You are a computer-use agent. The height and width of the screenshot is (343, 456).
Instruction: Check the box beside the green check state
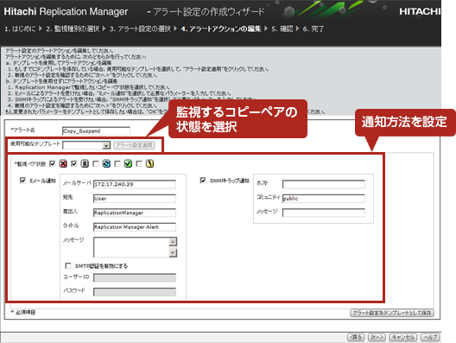pos(117,164)
